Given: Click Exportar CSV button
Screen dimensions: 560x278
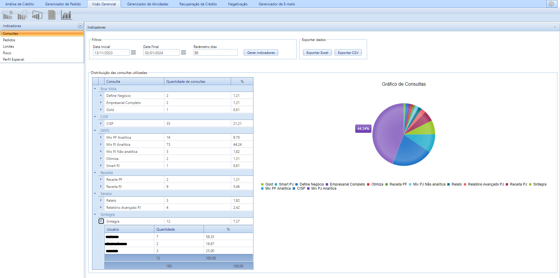Looking at the screenshot, I should pos(348,52).
